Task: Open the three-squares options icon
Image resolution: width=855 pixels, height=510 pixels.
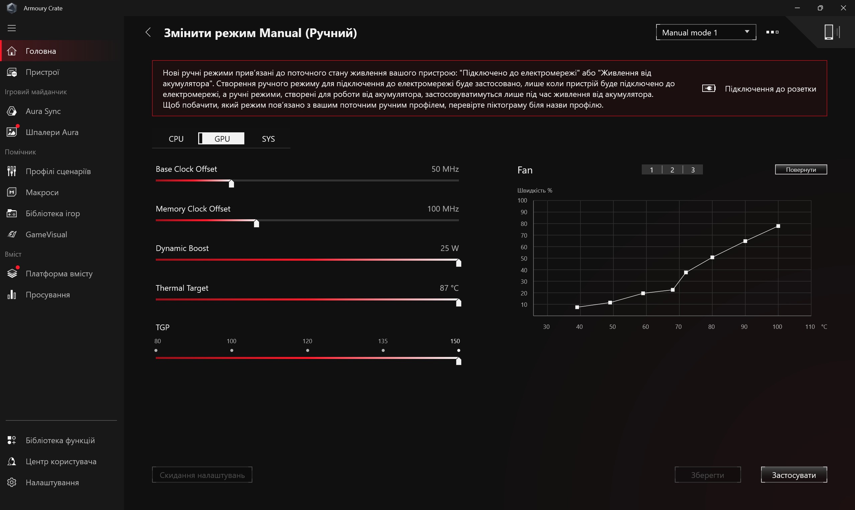Action: click(x=772, y=32)
